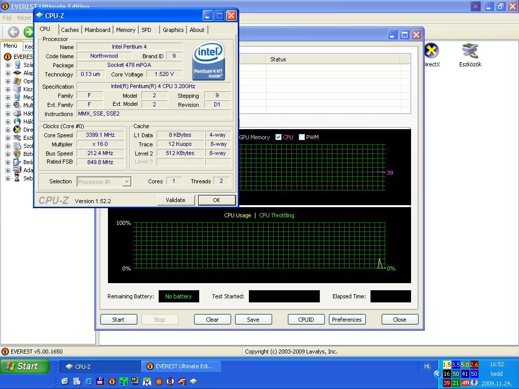This screenshot has width=519, height=389.
Task: Click the green forward arrow in EVEREST toolbar
Action: (x=28, y=32)
